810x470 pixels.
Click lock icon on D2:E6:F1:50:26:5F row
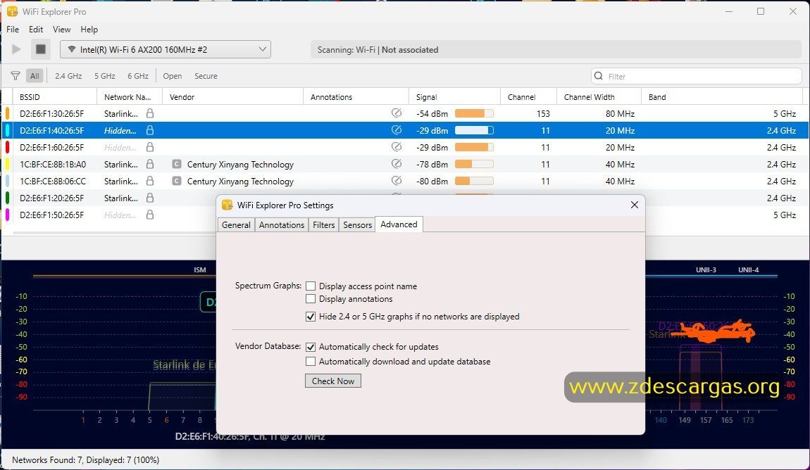(x=150, y=215)
